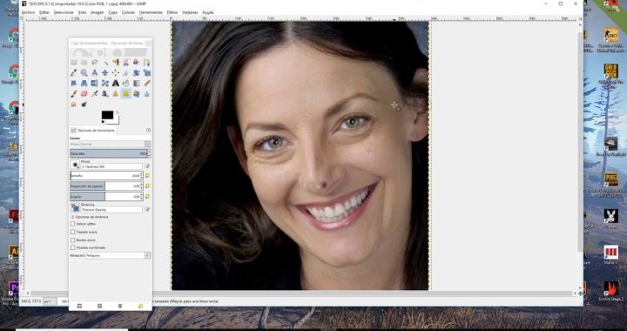This screenshot has height=331, width=627.
Task: Select the Flip tool
Action: pyautogui.click(x=94, y=83)
